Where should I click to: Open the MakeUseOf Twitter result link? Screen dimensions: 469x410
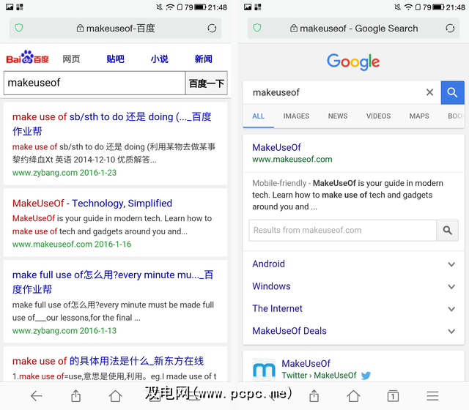click(x=306, y=363)
